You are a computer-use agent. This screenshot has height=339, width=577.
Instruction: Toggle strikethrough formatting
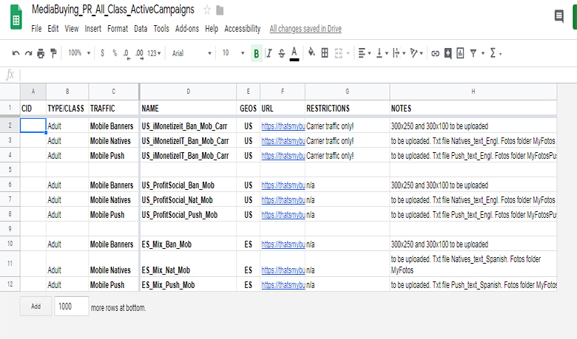[x=282, y=54]
